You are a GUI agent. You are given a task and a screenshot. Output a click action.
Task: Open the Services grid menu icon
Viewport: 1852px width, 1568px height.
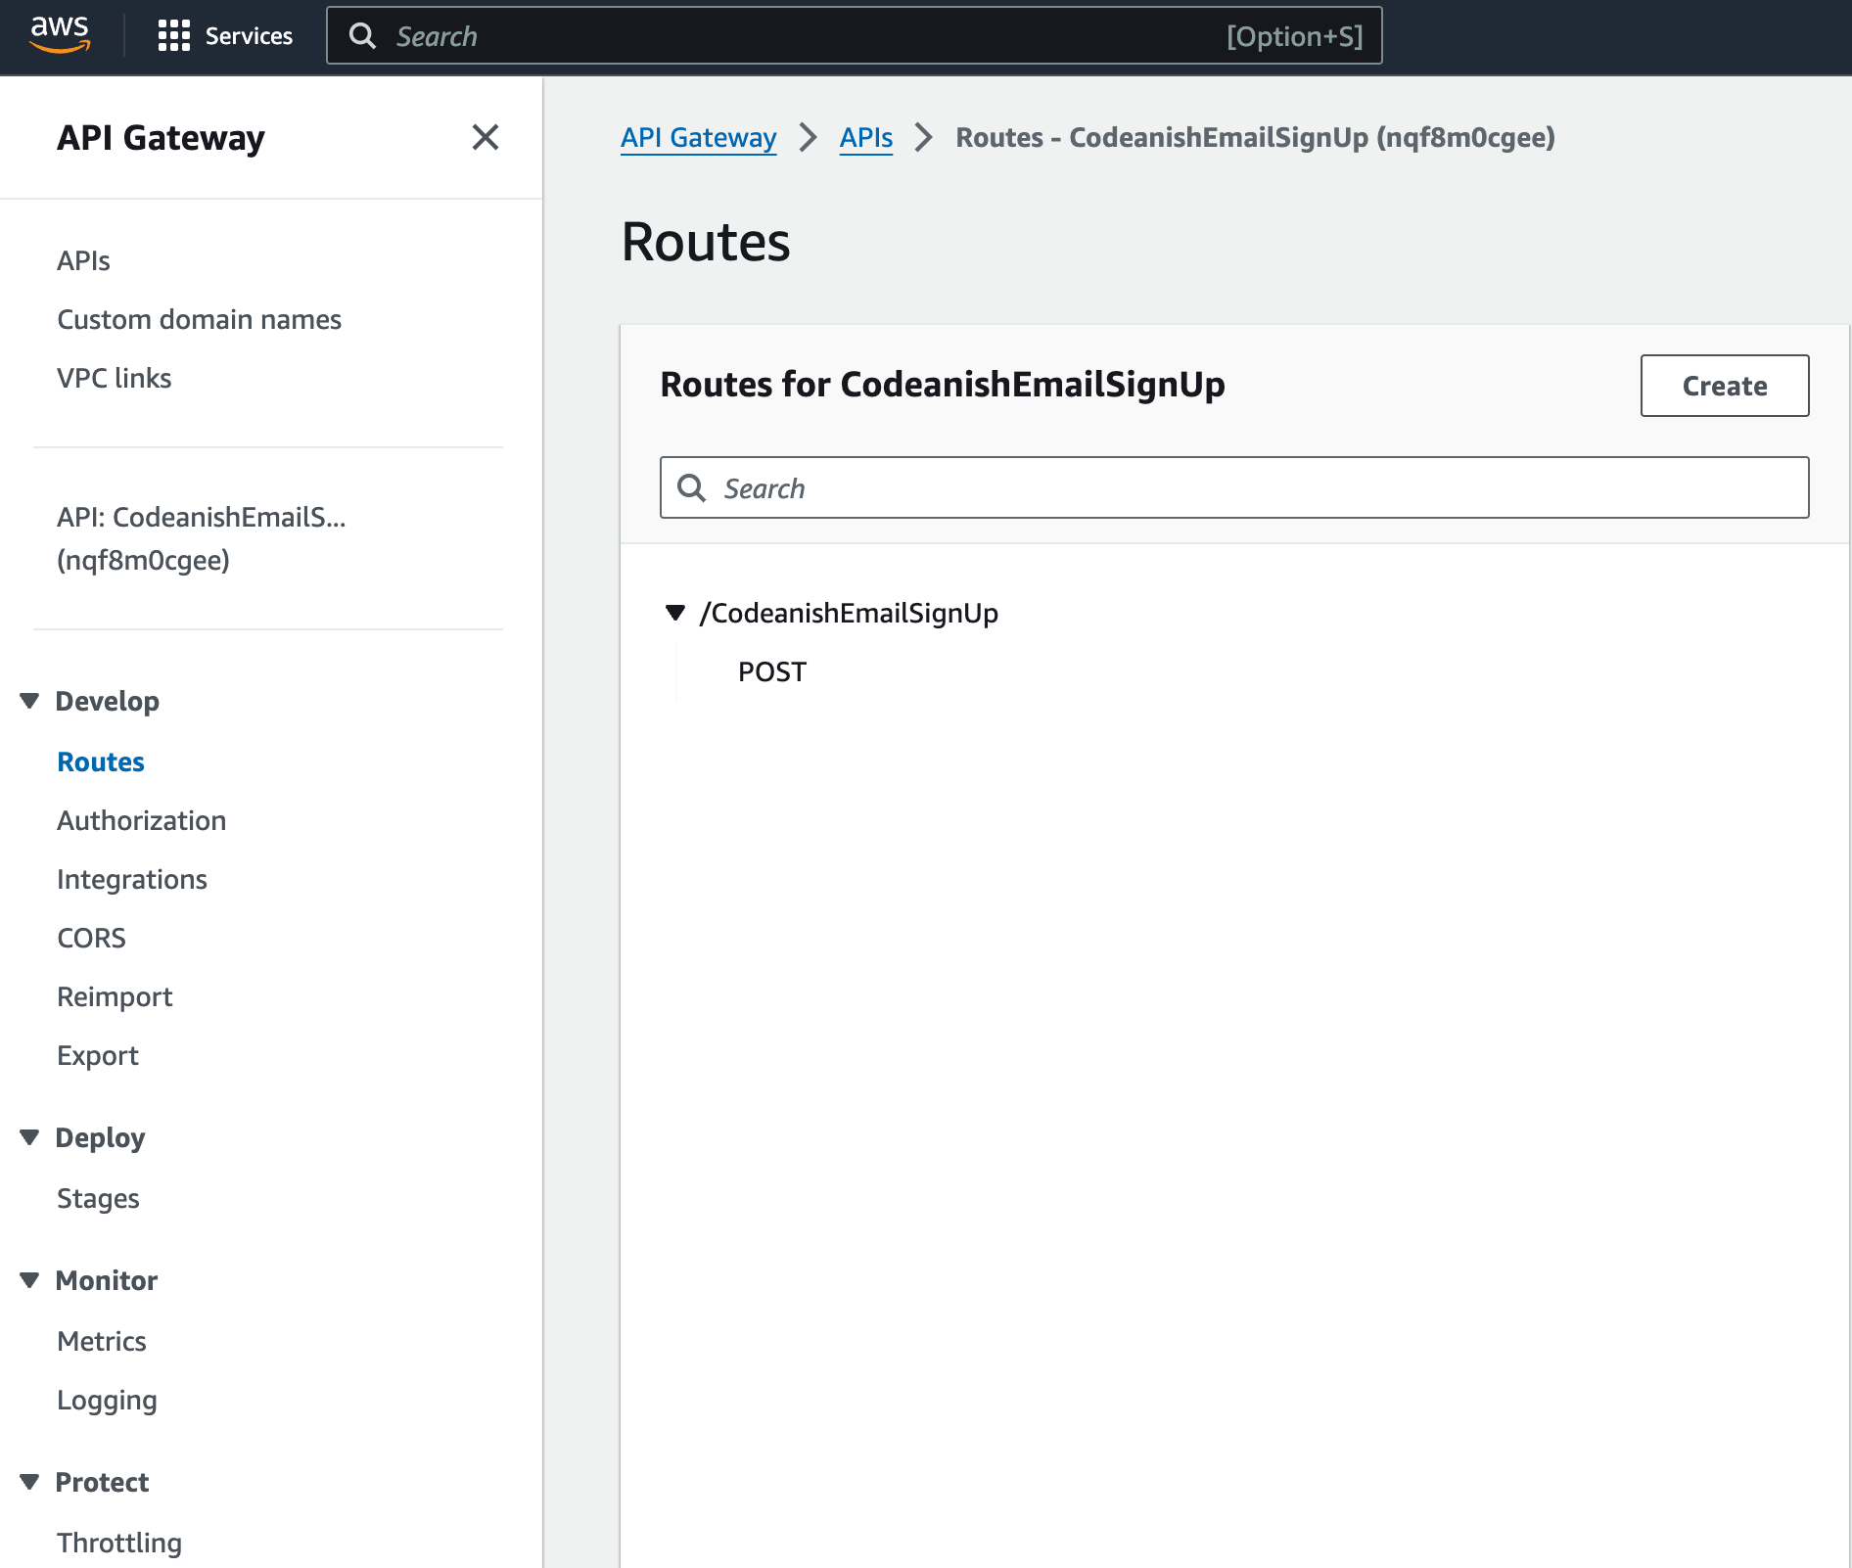point(173,36)
